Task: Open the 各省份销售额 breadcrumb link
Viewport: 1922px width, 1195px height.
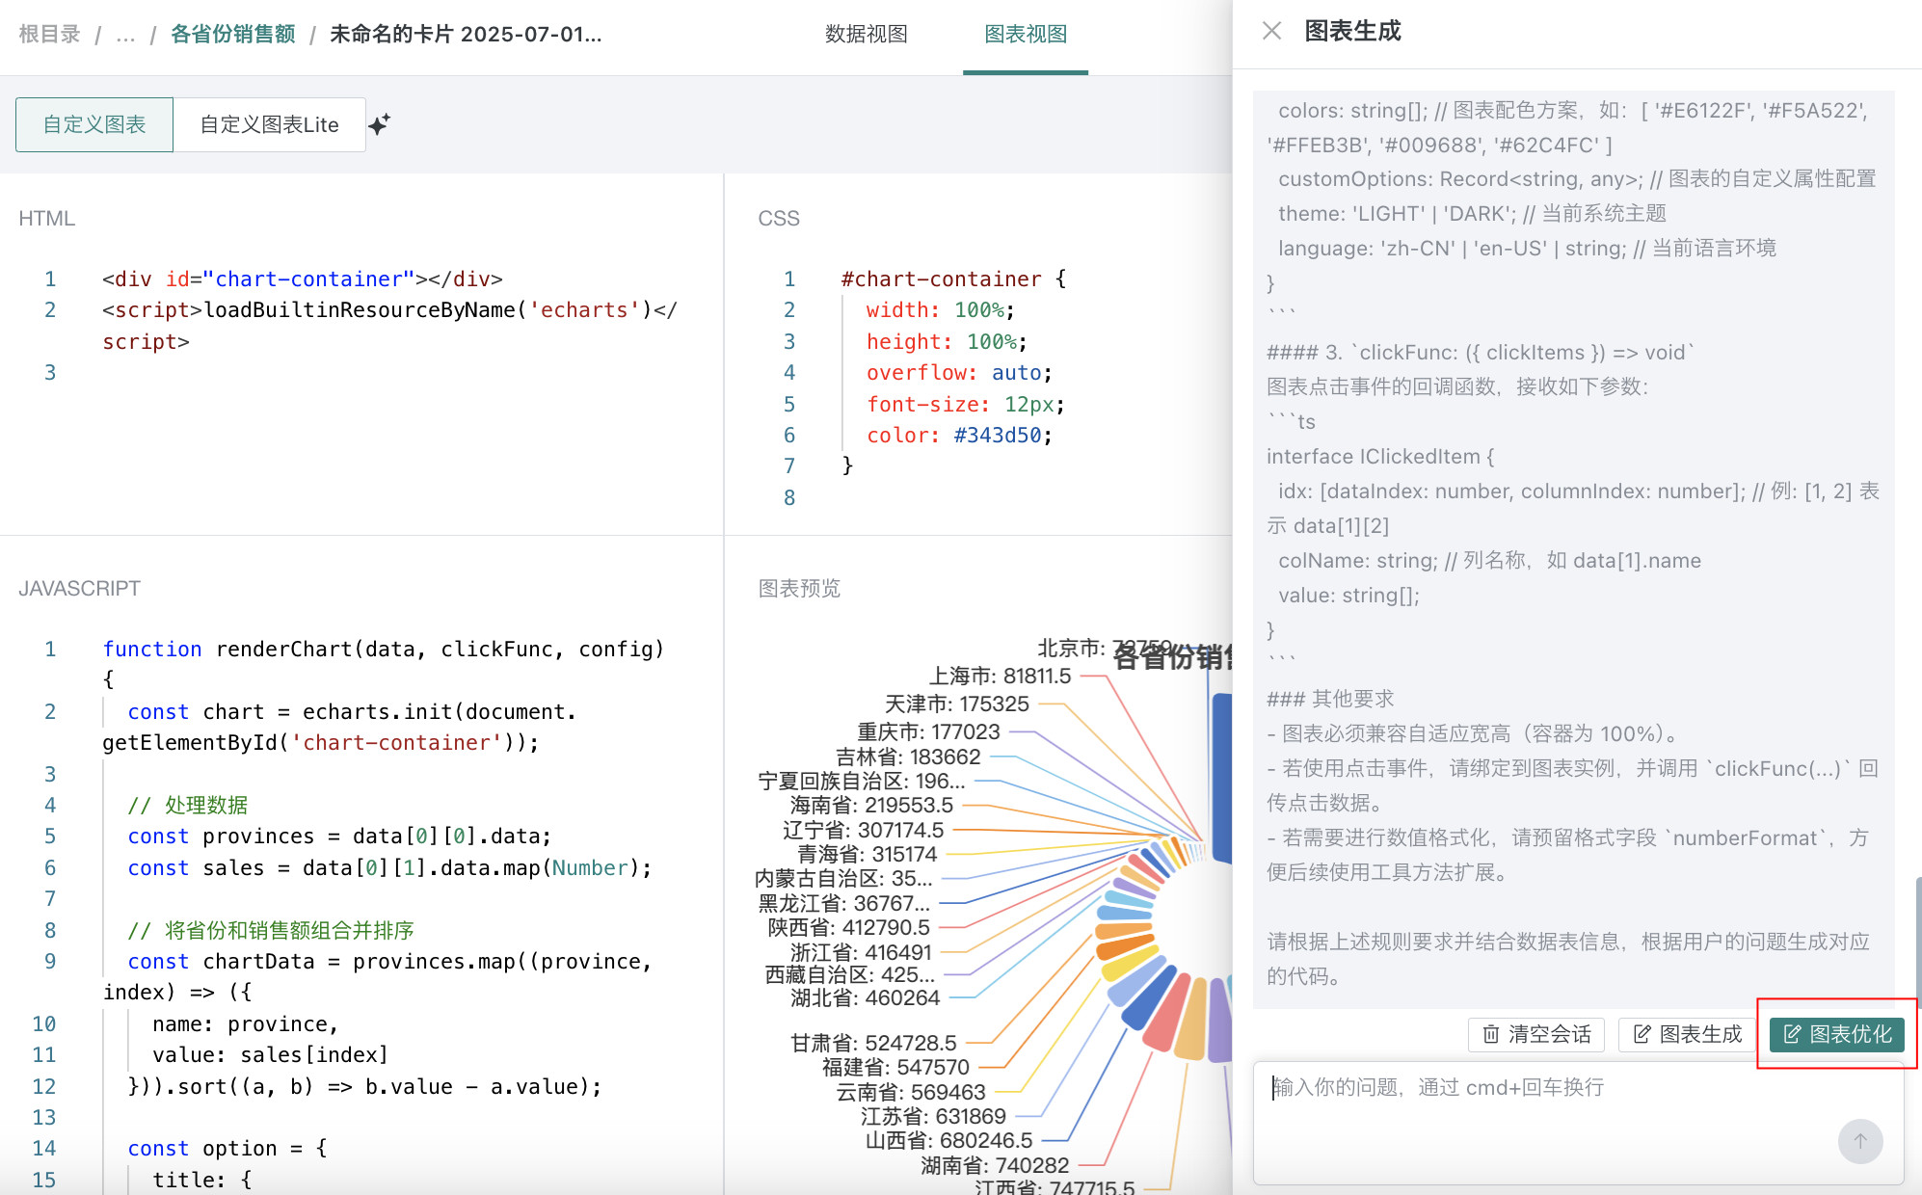Action: 232,34
